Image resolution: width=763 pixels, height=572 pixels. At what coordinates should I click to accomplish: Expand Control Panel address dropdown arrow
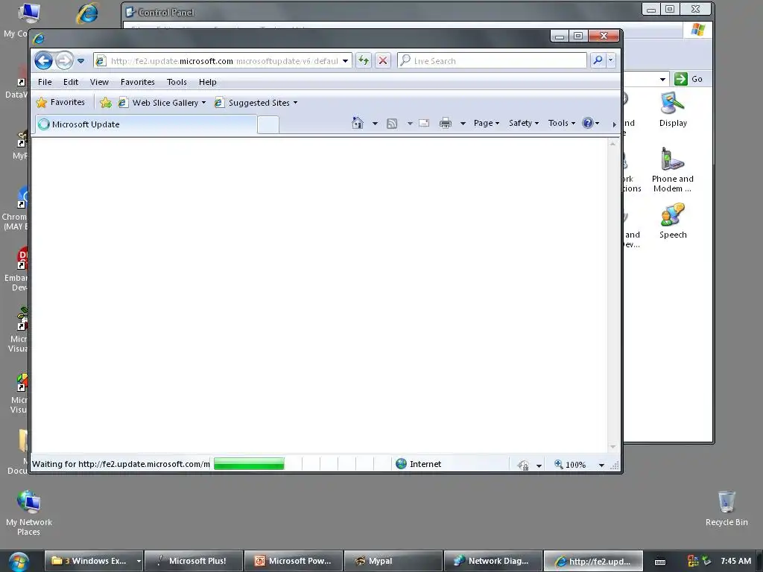click(x=662, y=79)
